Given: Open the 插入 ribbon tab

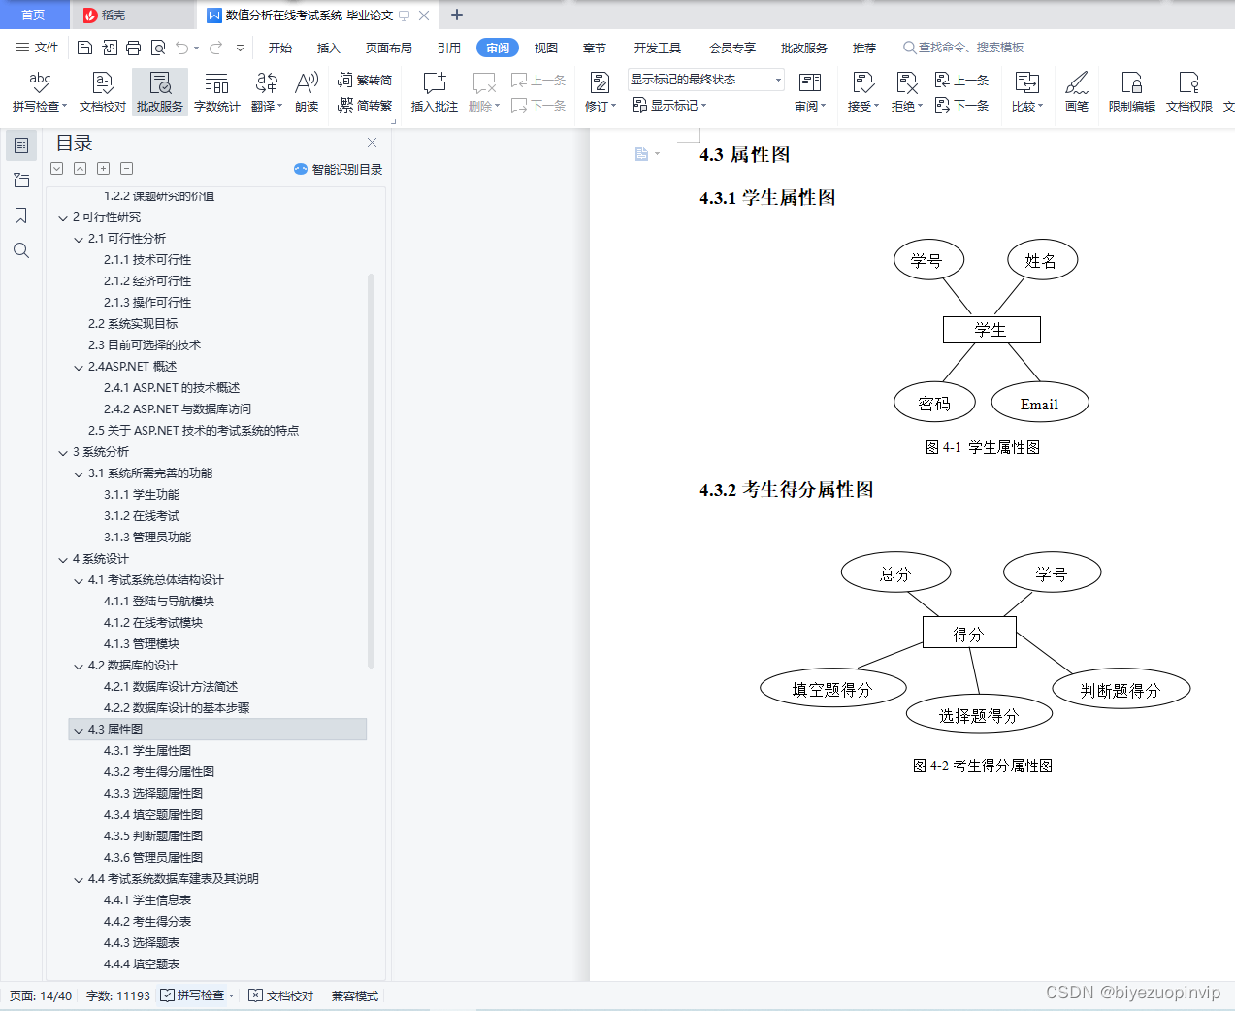Looking at the screenshot, I should 329,48.
